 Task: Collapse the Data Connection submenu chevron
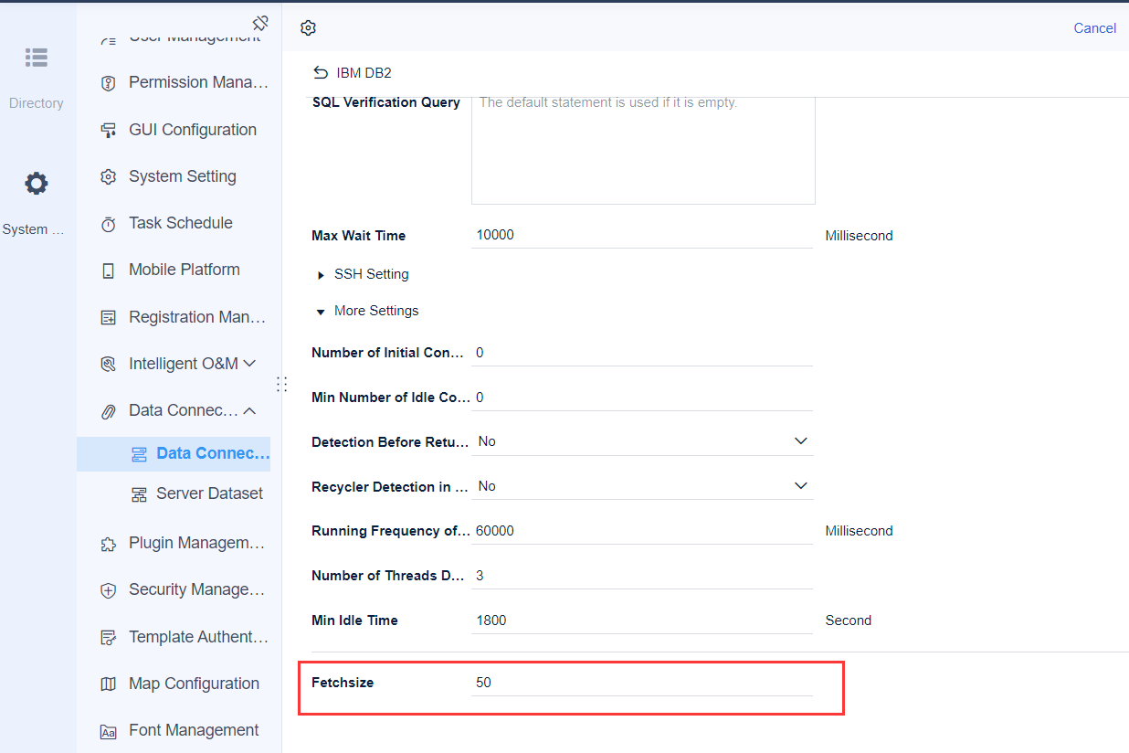[249, 411]
